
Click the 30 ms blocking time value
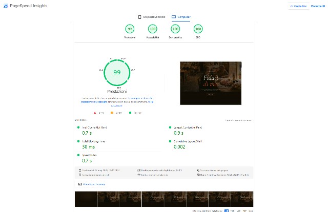tap(89, 147)
